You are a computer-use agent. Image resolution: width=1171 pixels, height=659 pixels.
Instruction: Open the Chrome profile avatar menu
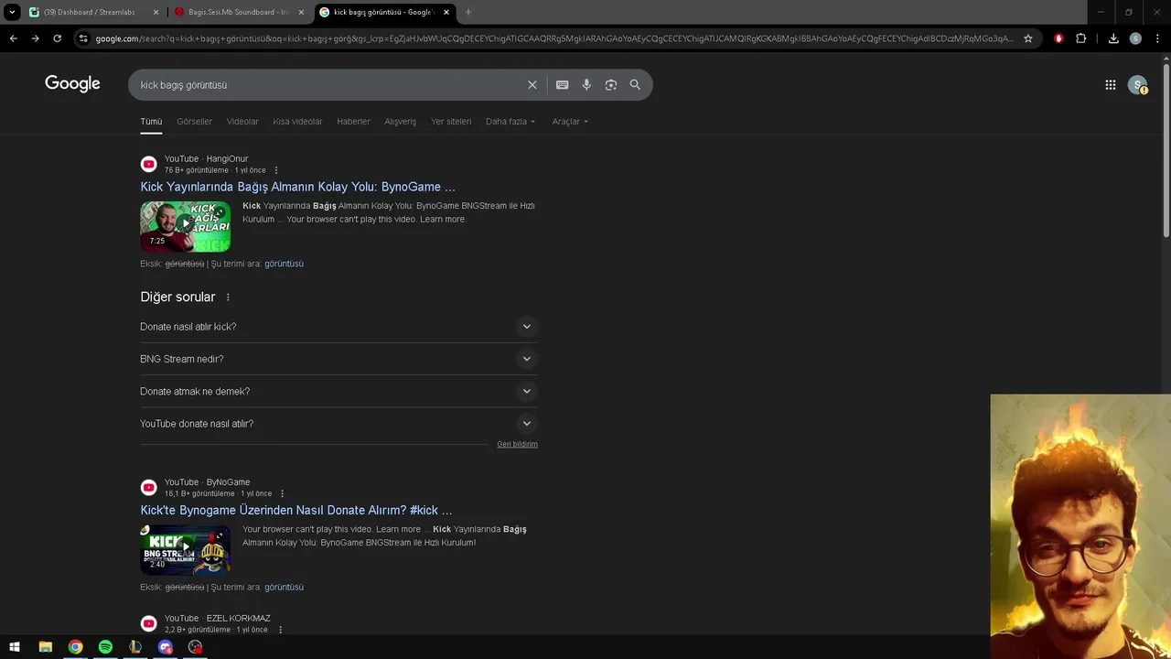[1135, 38]
